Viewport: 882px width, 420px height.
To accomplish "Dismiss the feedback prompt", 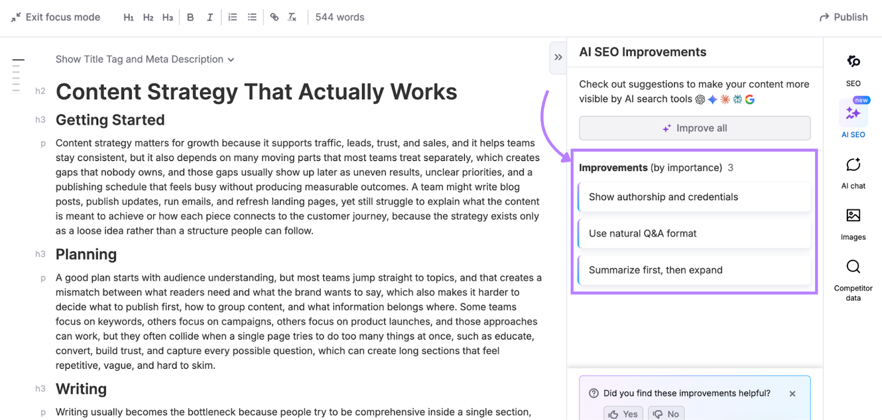I will tap(792, 394).
